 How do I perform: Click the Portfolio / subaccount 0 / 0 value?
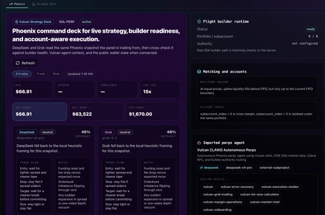313,36
